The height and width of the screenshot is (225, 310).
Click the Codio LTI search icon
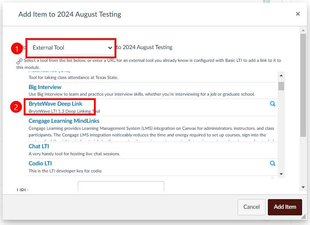point(273,164)
